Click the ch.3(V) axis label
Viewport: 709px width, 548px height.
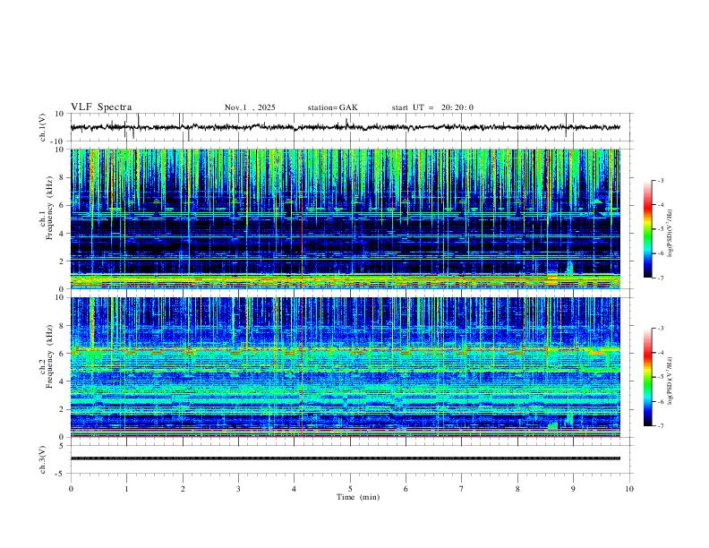(x=43, y=459)
